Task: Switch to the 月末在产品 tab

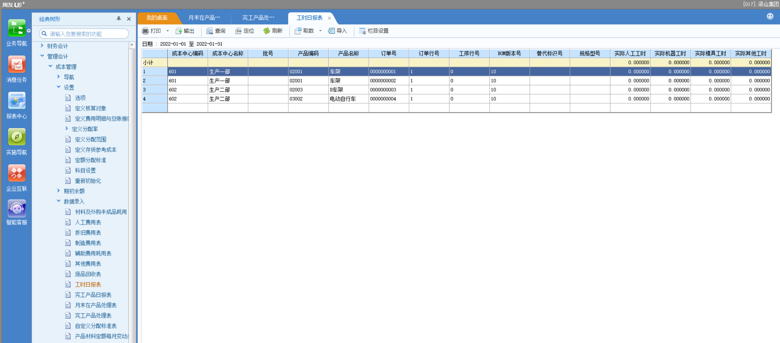Action: pos(204,18)
